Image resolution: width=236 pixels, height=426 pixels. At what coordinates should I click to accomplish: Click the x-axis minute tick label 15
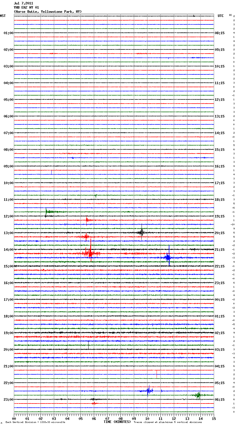[x=214, y=419]
